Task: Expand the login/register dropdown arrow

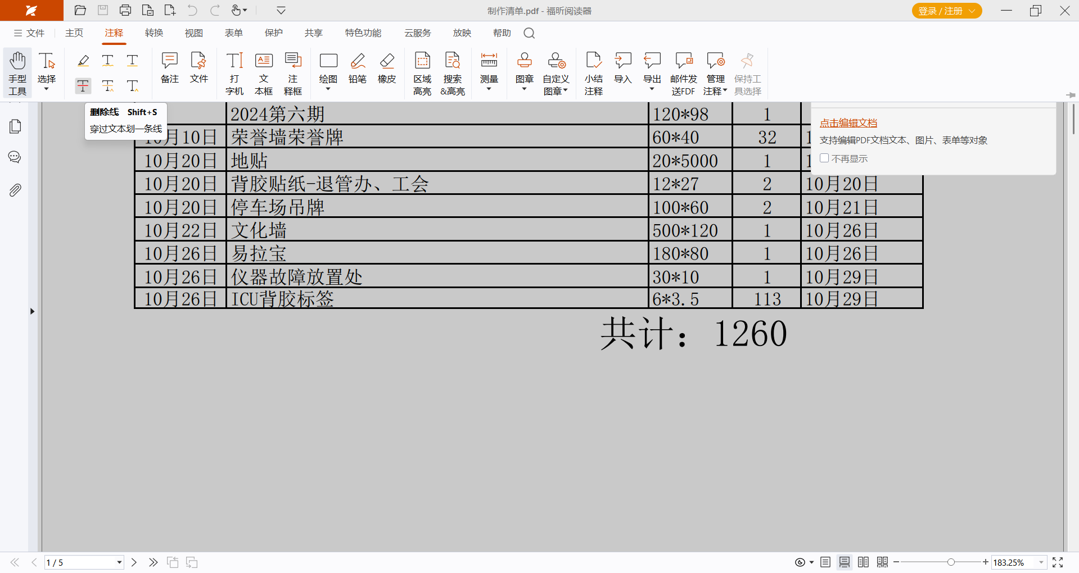Action: pos(972,11)
